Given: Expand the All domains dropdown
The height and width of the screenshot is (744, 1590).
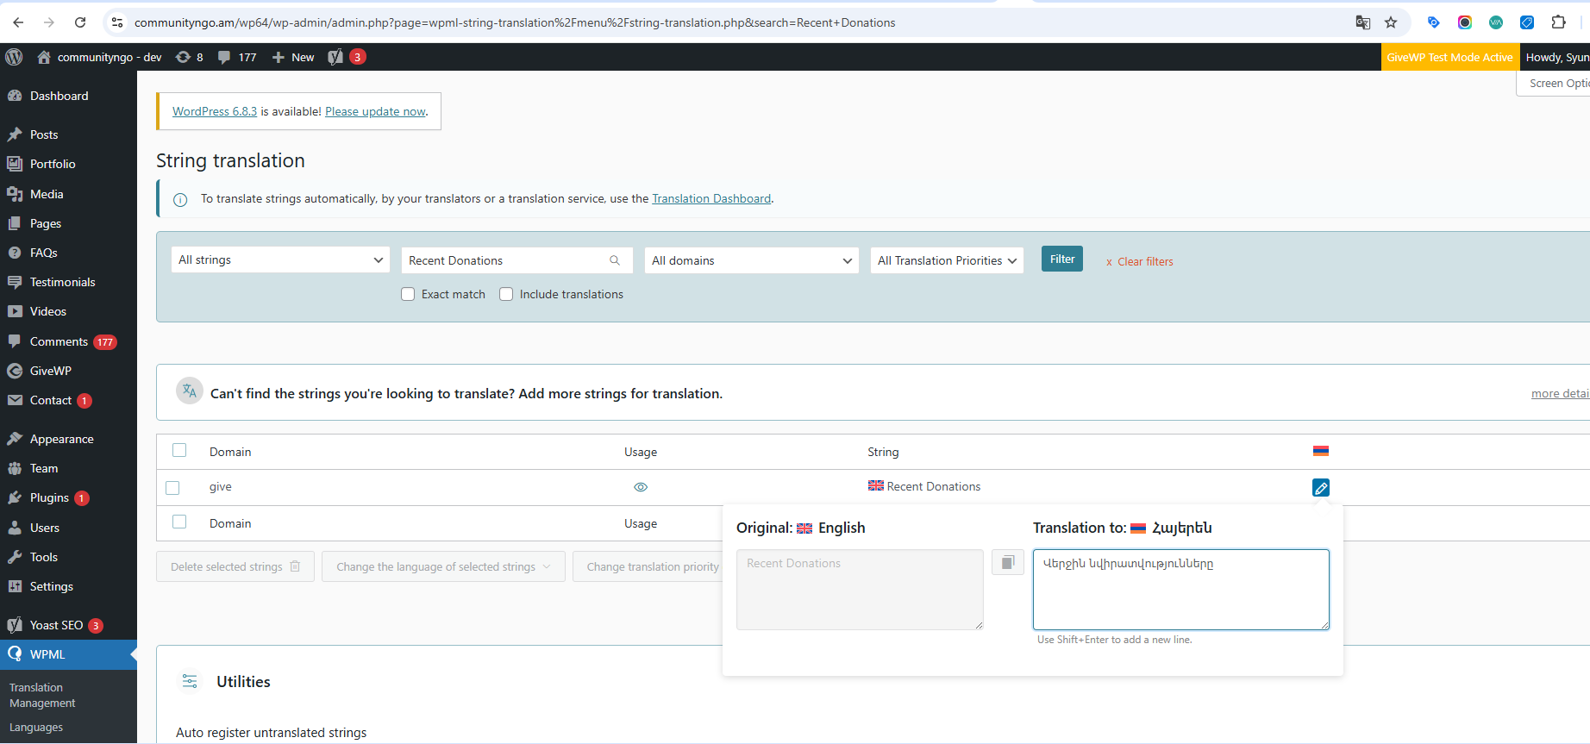Looking at the screenshot, I should coord(751,260).
